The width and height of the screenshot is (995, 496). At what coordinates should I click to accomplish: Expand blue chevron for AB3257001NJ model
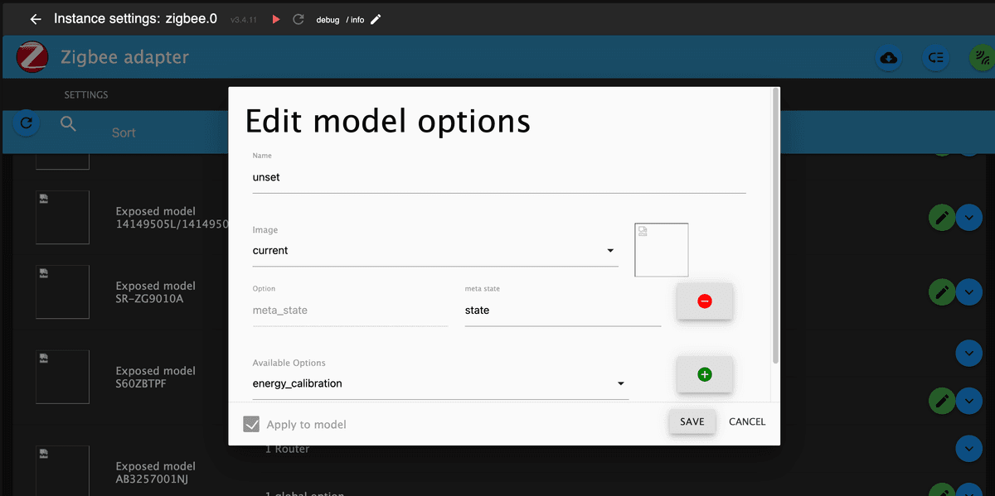click(968, 448)
